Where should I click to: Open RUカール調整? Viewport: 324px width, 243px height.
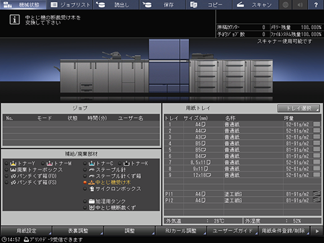(181, 230)
